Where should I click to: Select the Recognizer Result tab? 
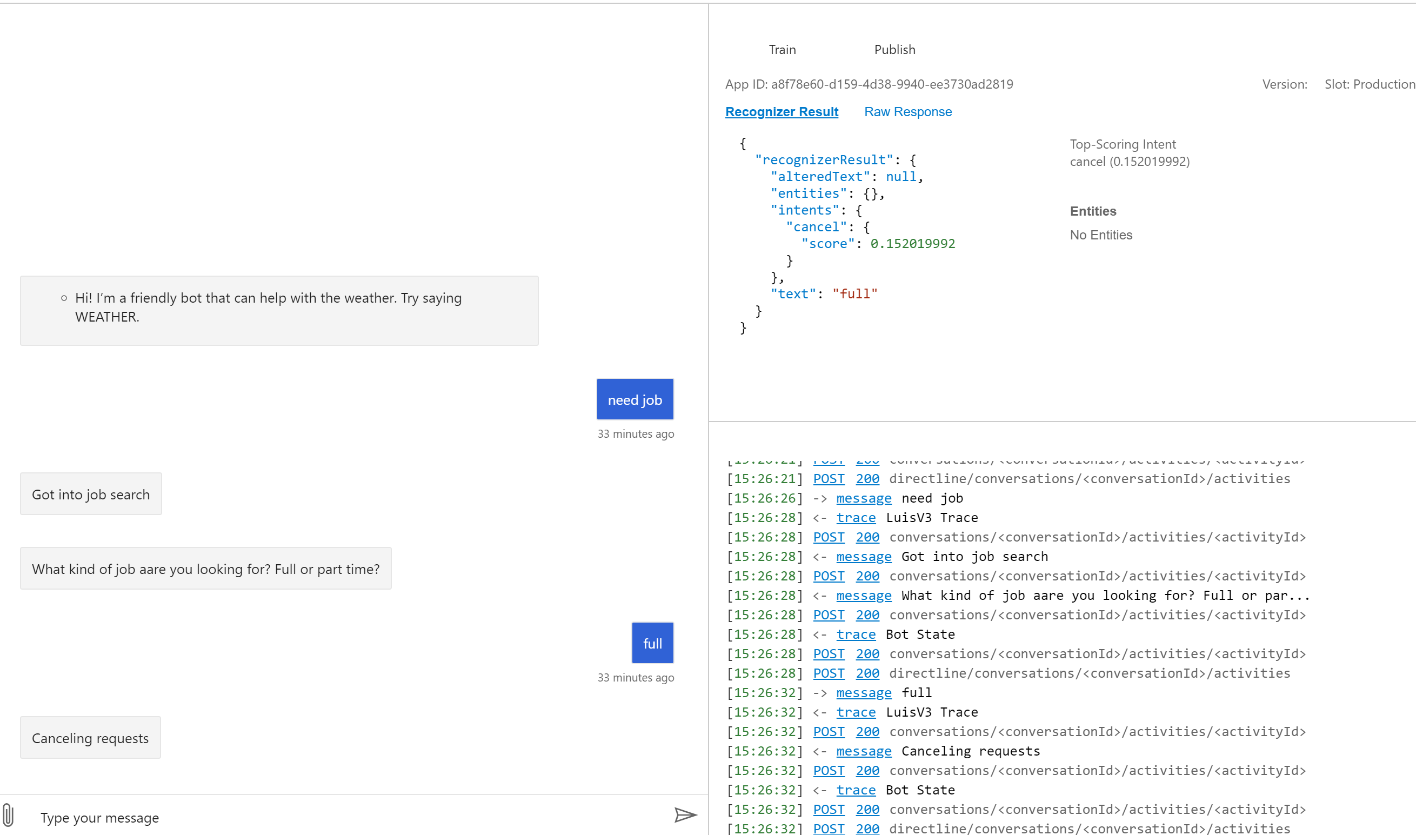[x=782, y=112]
